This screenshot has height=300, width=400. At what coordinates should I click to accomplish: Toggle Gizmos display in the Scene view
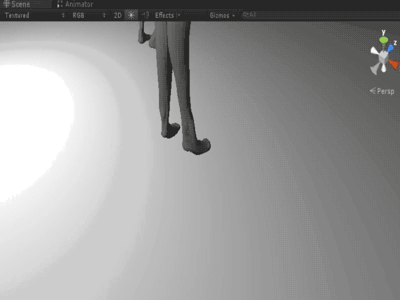coord(219,15)
